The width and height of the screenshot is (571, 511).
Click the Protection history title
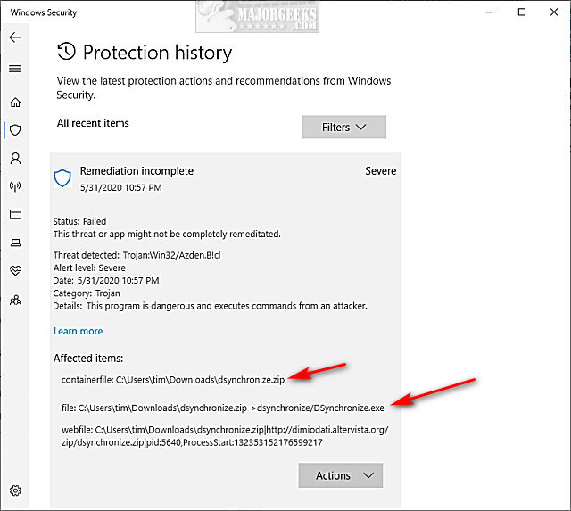[x=156, y=51]
